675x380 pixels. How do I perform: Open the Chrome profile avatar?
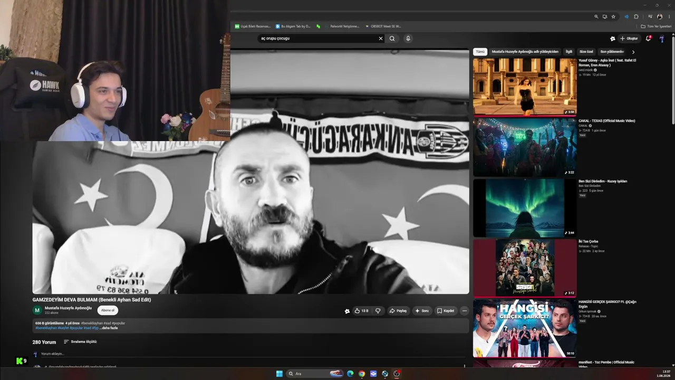[x=660, y=16]
